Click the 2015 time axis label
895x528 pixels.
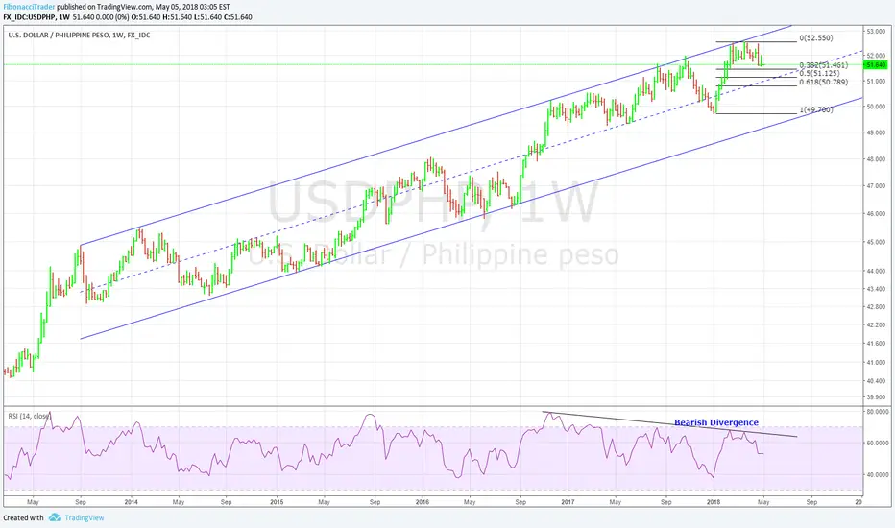tap(277, 502)
